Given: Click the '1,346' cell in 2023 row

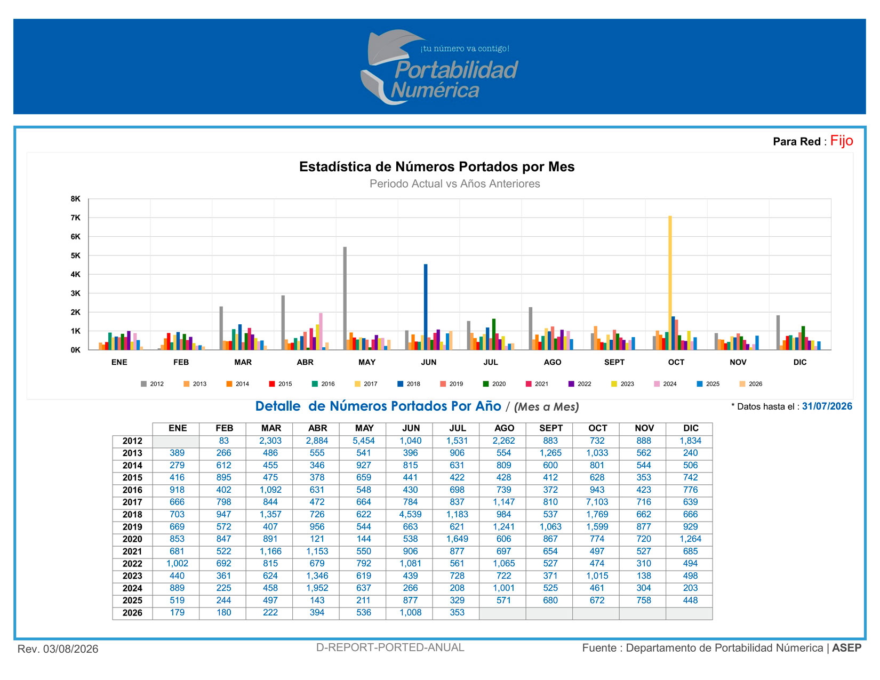Looking at the screenshot, I should tap(317, 576).
